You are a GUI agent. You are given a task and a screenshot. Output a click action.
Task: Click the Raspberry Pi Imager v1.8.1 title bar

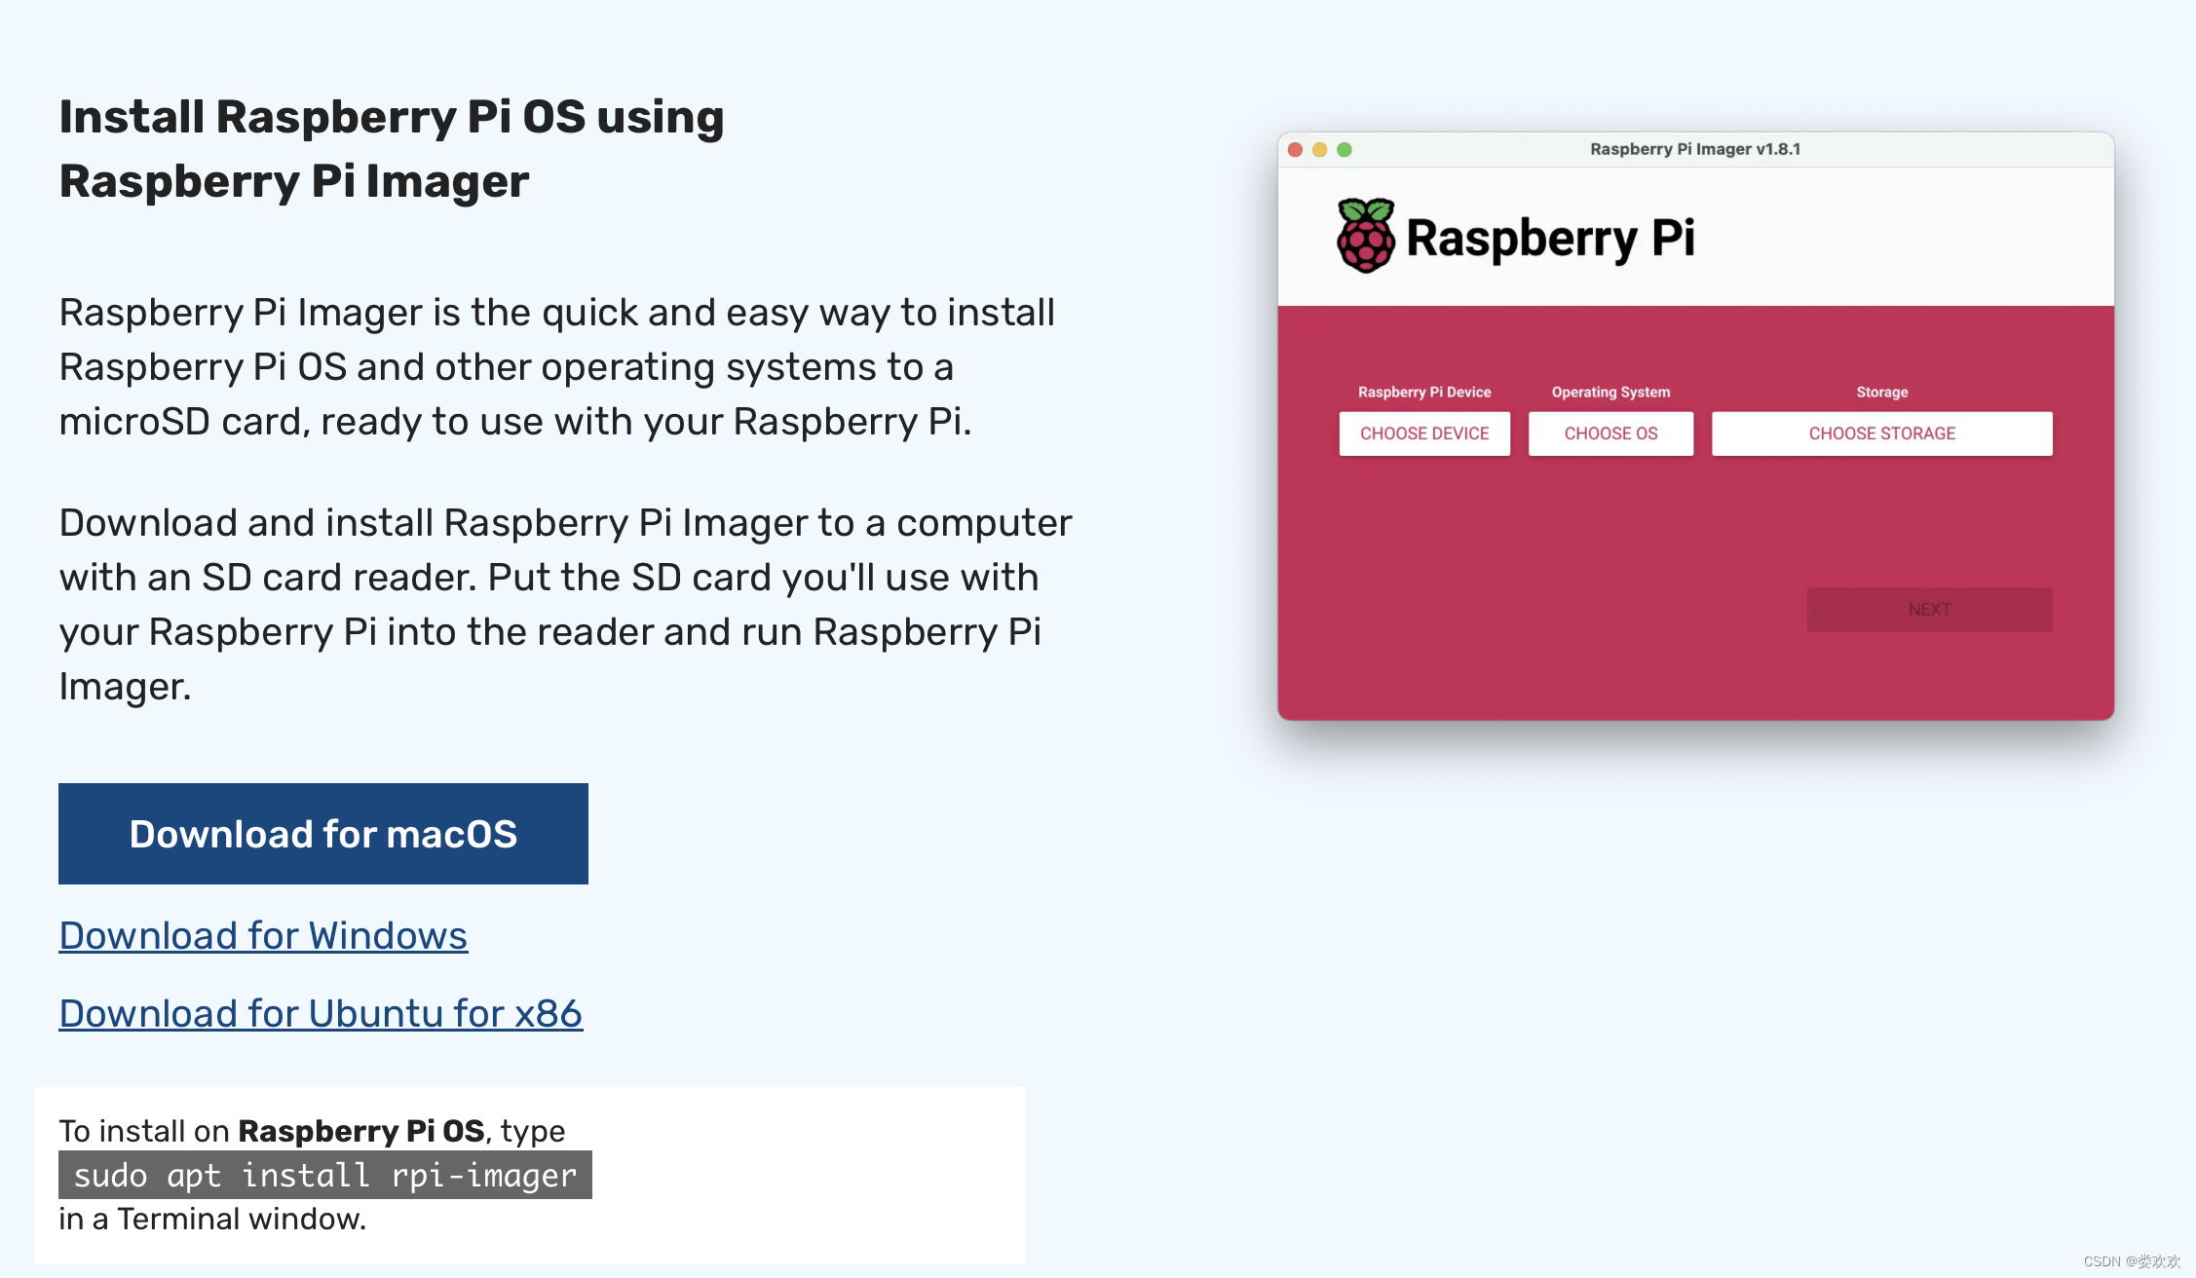click(1694, 149)
